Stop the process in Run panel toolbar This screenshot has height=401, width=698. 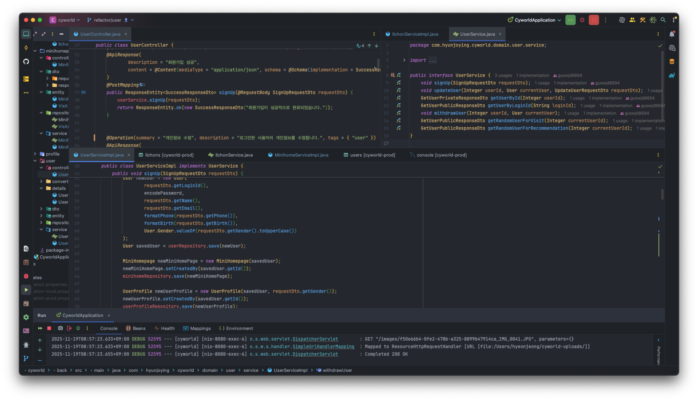pos(49,328)
